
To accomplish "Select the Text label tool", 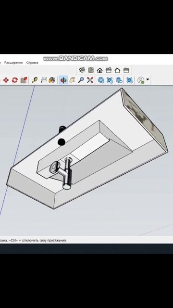I will [x=44, y=80].
